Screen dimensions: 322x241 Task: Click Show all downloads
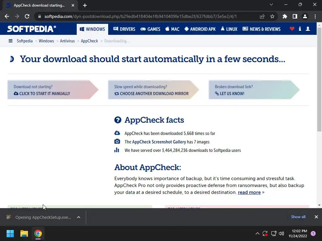click(298, 217)
